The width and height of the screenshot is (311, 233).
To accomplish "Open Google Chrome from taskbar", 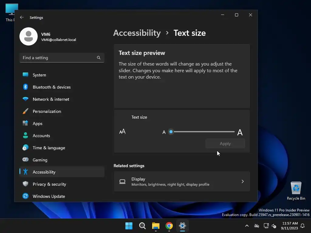I will [x=169, y=226].
